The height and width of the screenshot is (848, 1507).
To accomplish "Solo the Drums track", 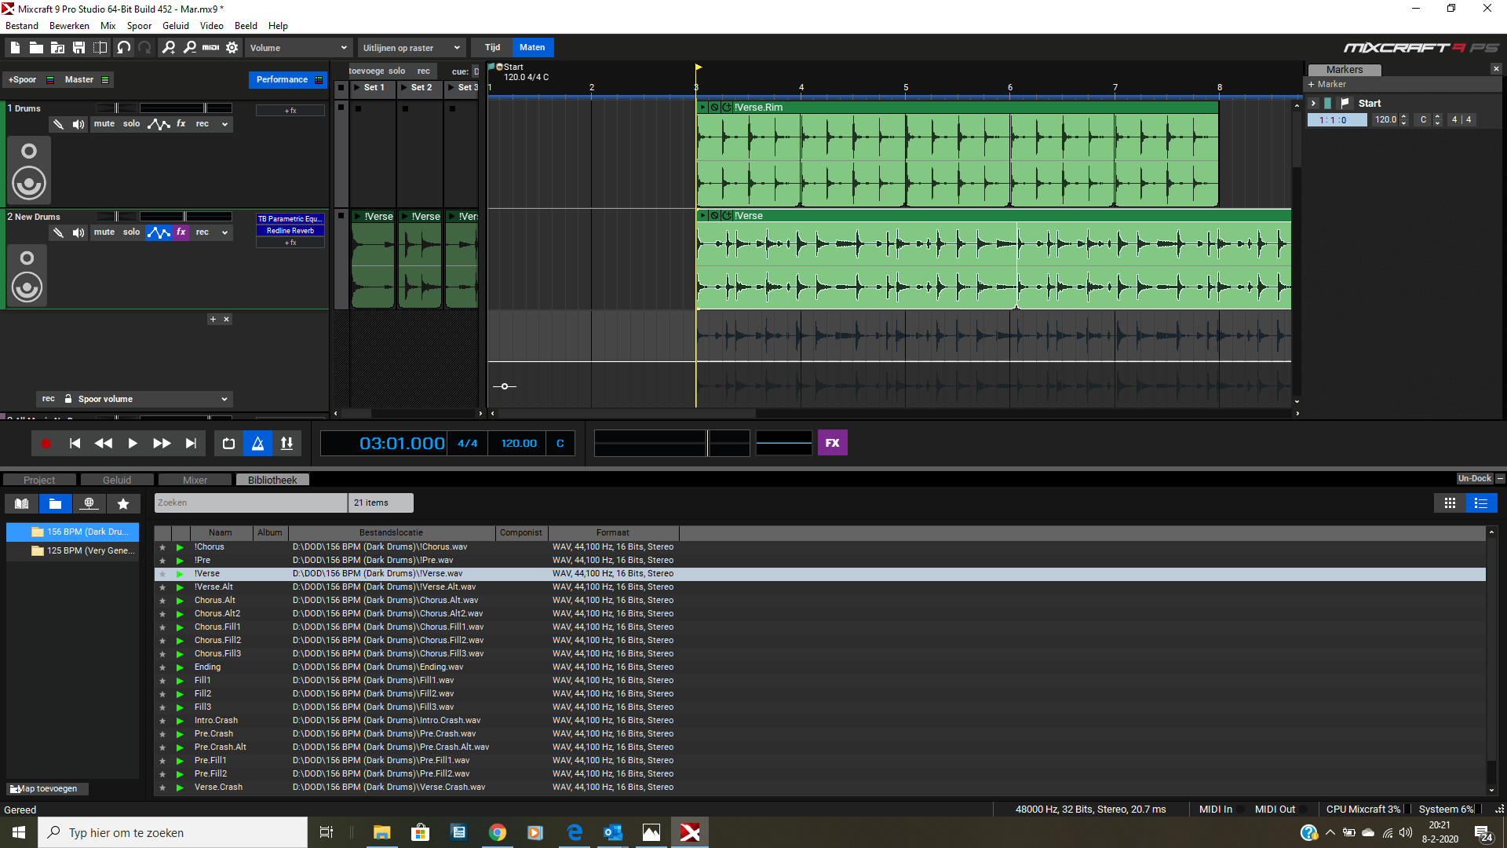I will click(131, 124).
